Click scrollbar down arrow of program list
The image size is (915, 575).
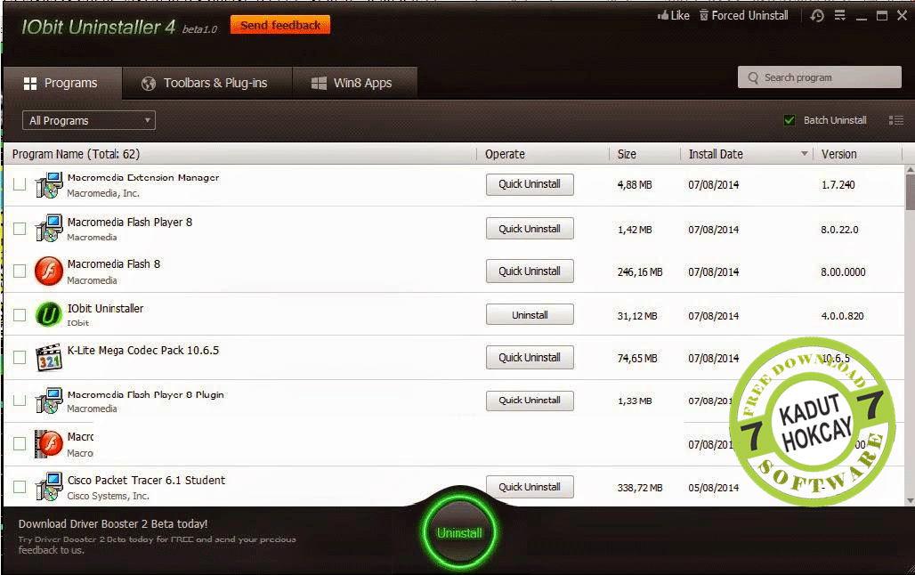[x=910, y=501]
